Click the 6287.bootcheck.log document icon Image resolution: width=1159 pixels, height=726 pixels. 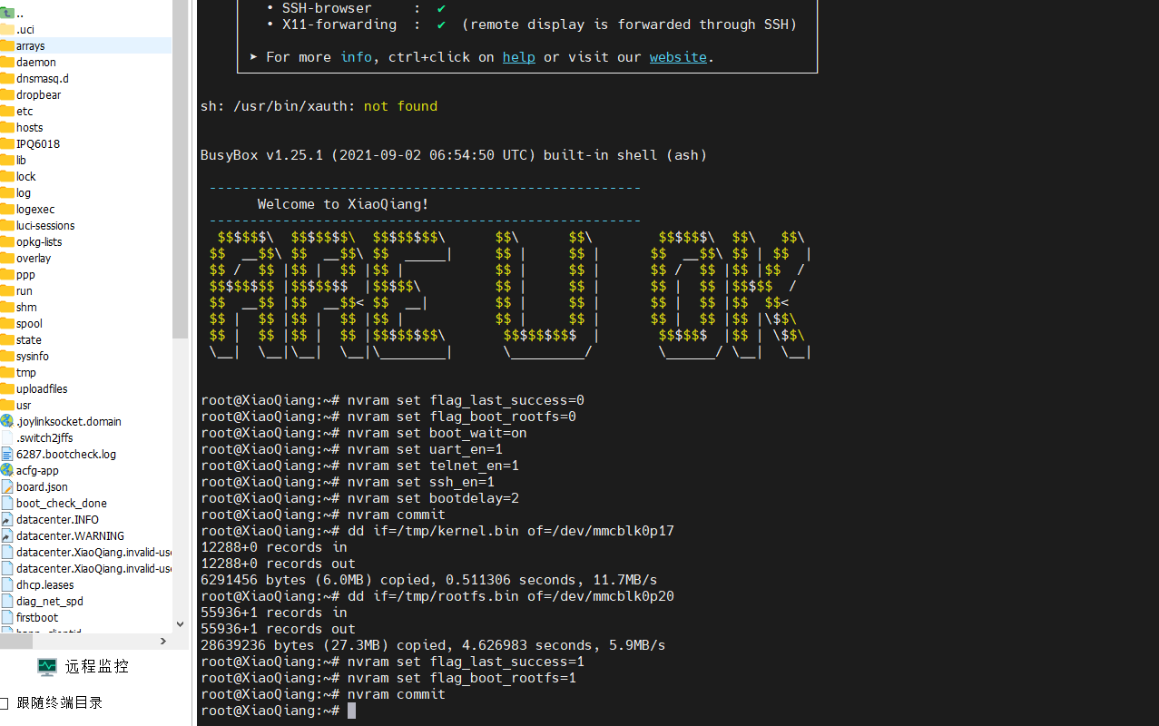(x=7, y=454)
